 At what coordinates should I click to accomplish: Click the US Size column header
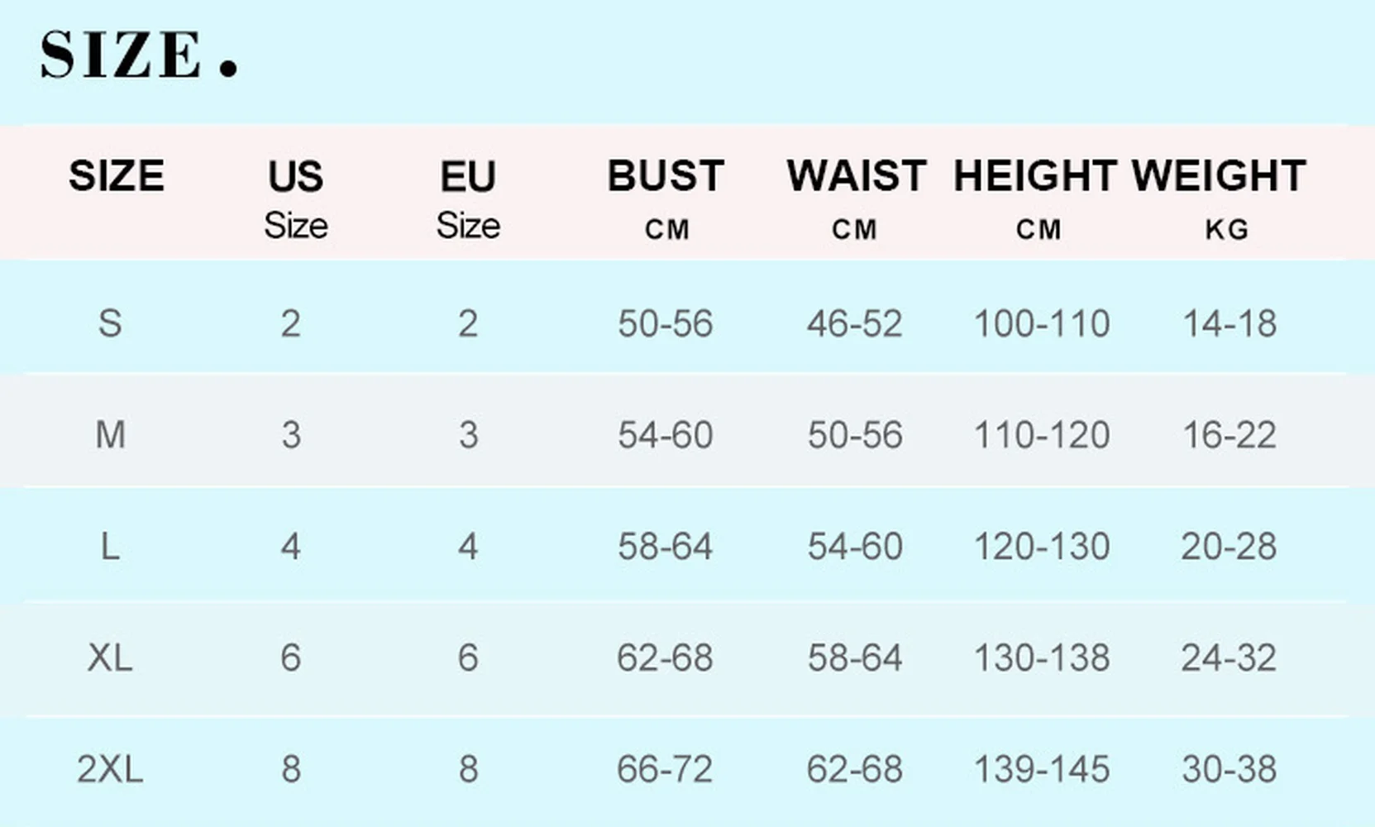click(x=296, y=198)
